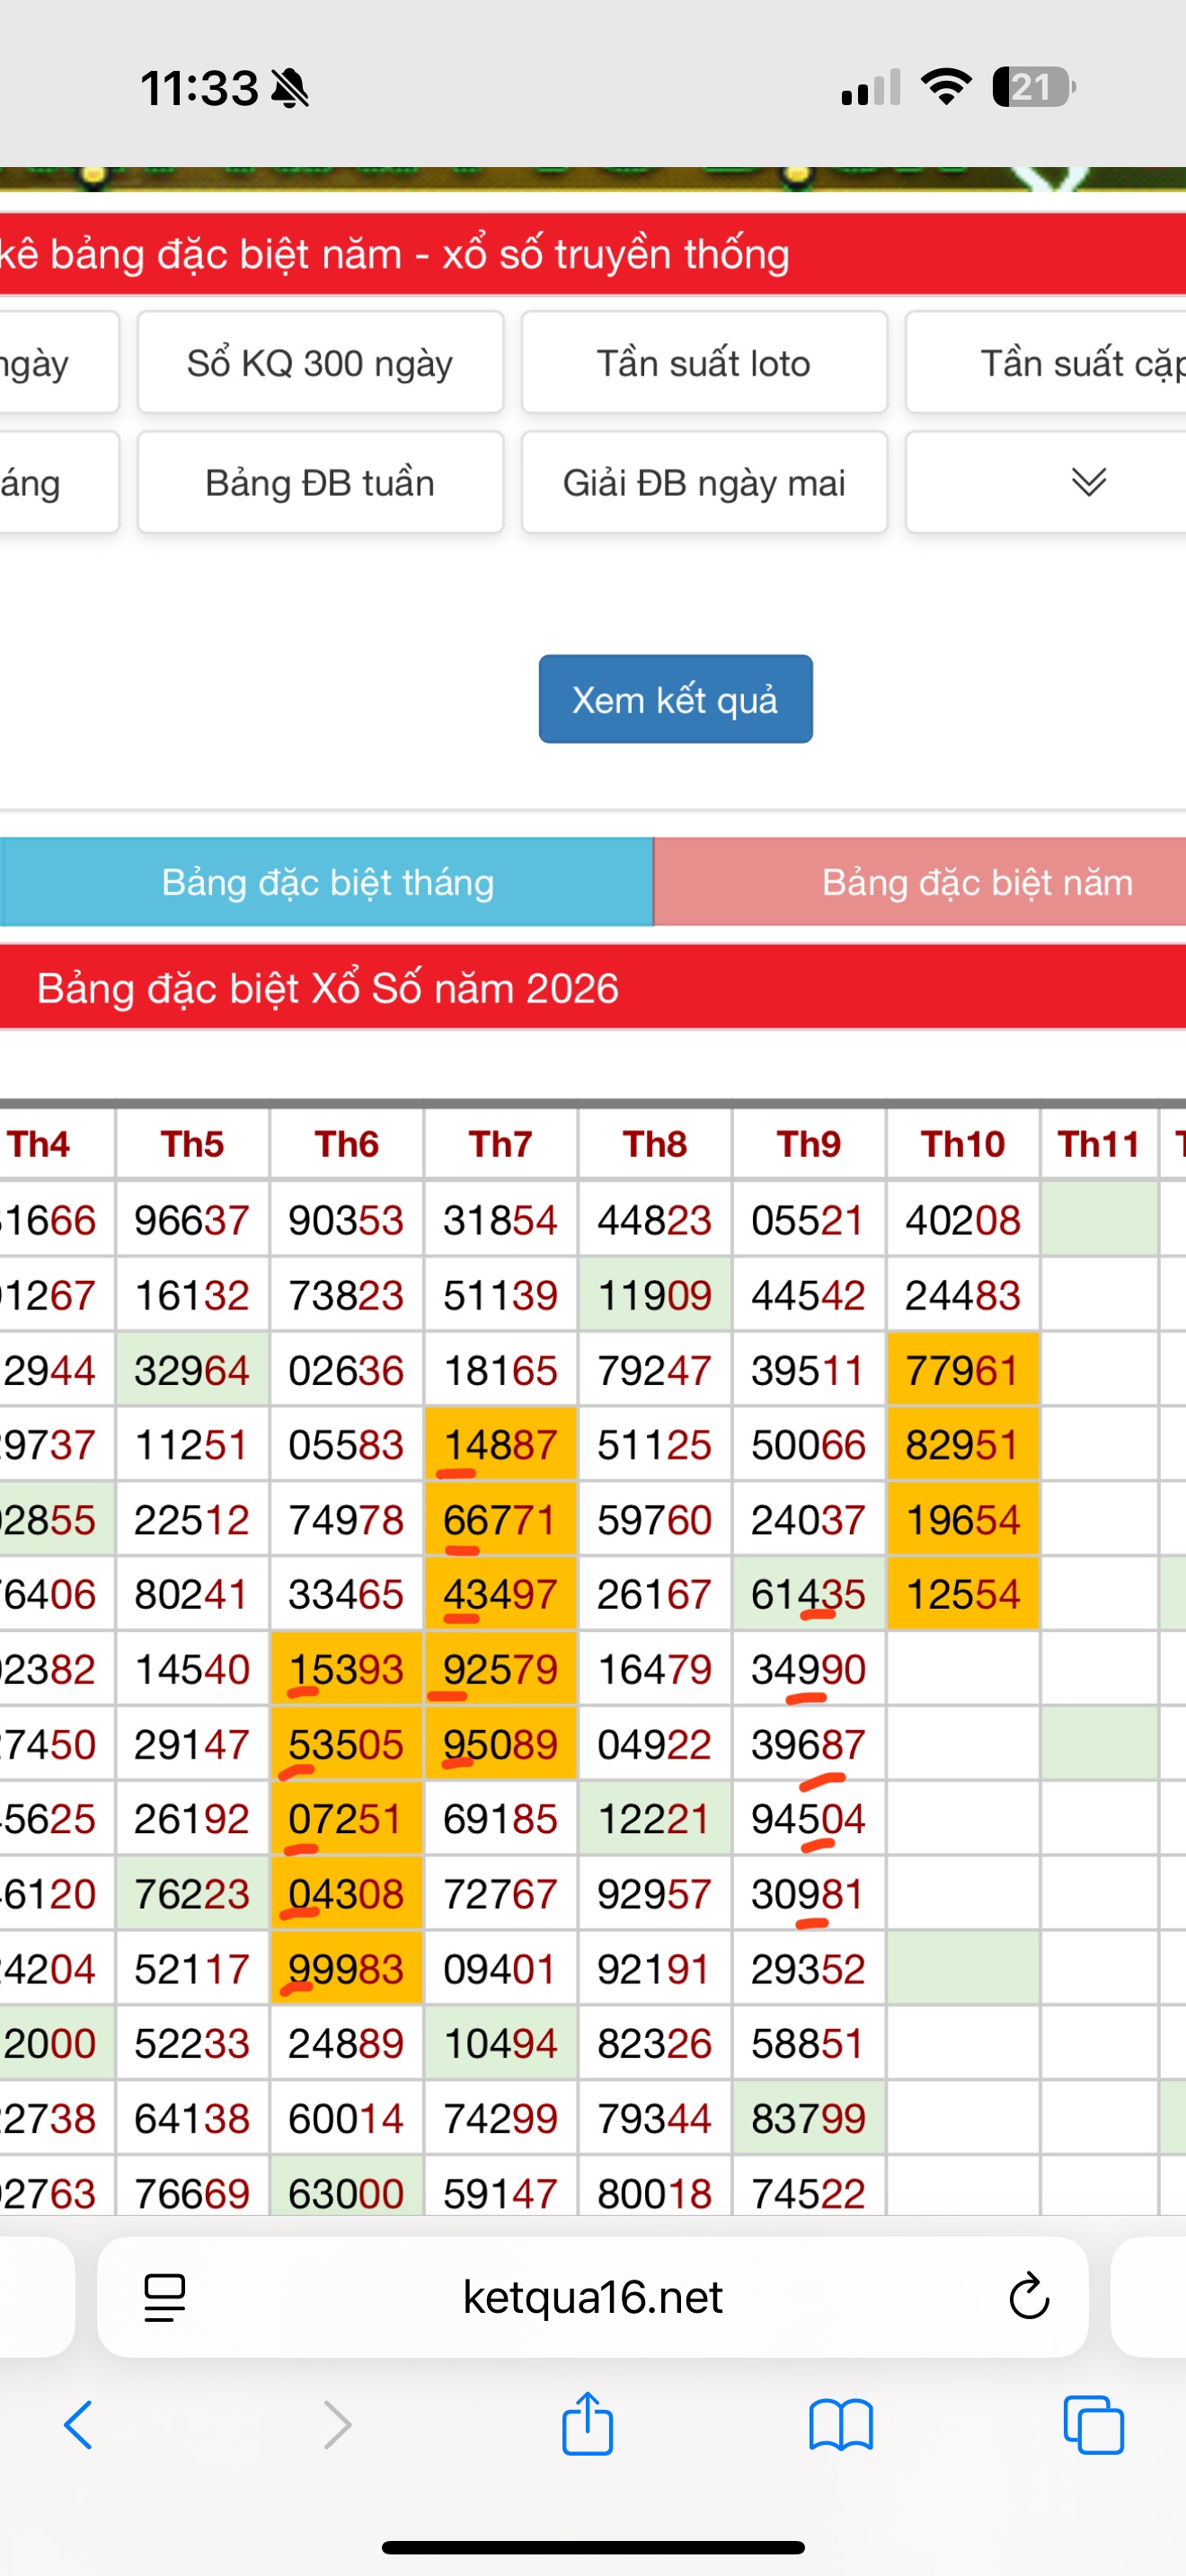Open the Safari share icon
Screen dimensions: 1186x2576
coord(587,2423)
